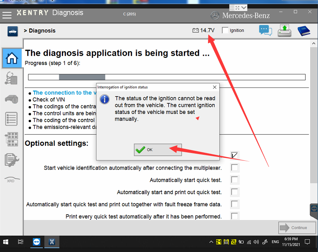
Task: Open the network icon in system tray
Action: pyautogui.click(x=249, y=242)
